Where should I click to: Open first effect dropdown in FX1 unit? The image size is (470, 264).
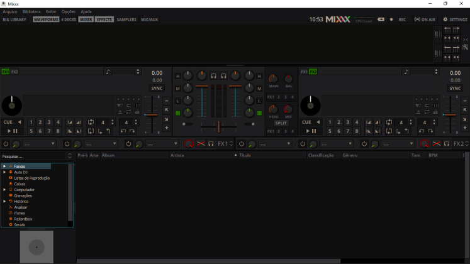pyautogui.click(x=39, y=144)
